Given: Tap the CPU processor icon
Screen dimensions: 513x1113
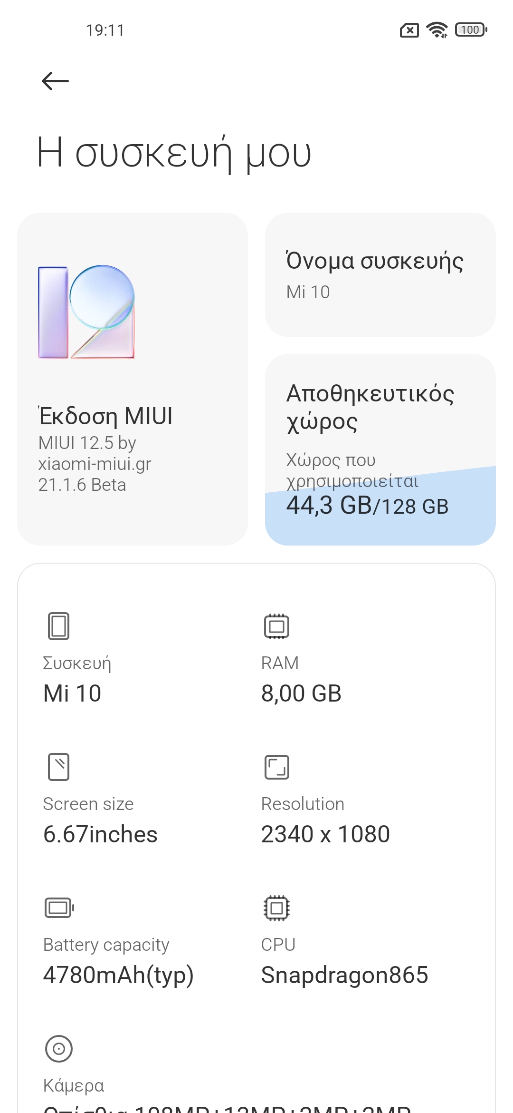Looking at the screenshot, I should 276,908.
